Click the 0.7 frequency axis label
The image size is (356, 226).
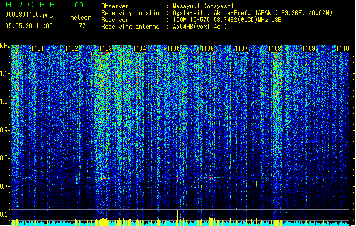(5, 186)
